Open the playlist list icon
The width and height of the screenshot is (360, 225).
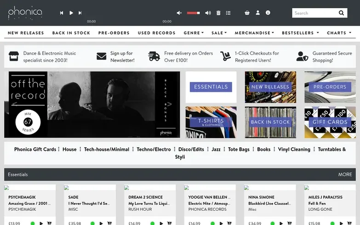(x=228, y=13)
